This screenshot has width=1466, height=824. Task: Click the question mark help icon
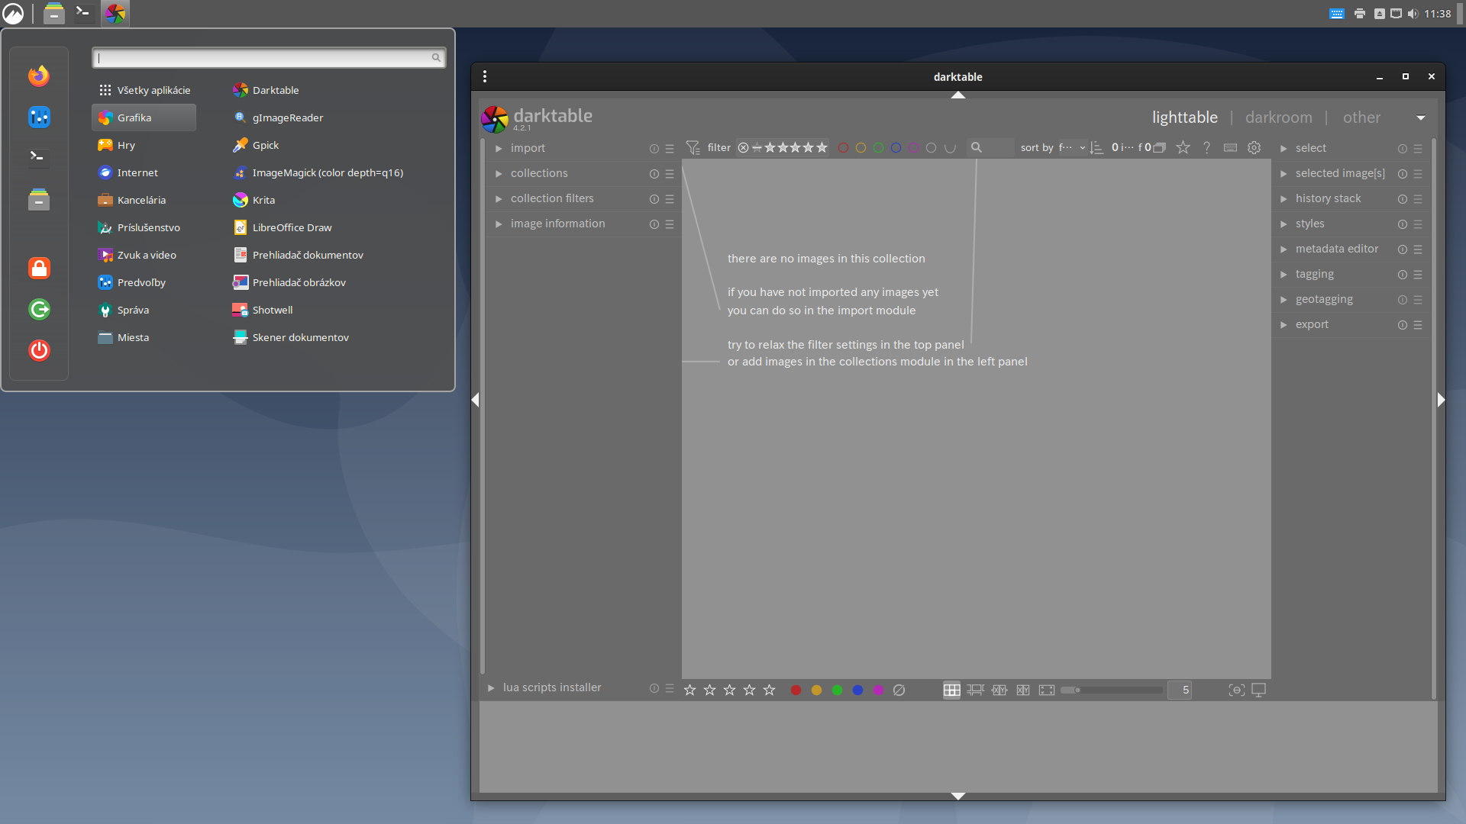(1206, 148)
